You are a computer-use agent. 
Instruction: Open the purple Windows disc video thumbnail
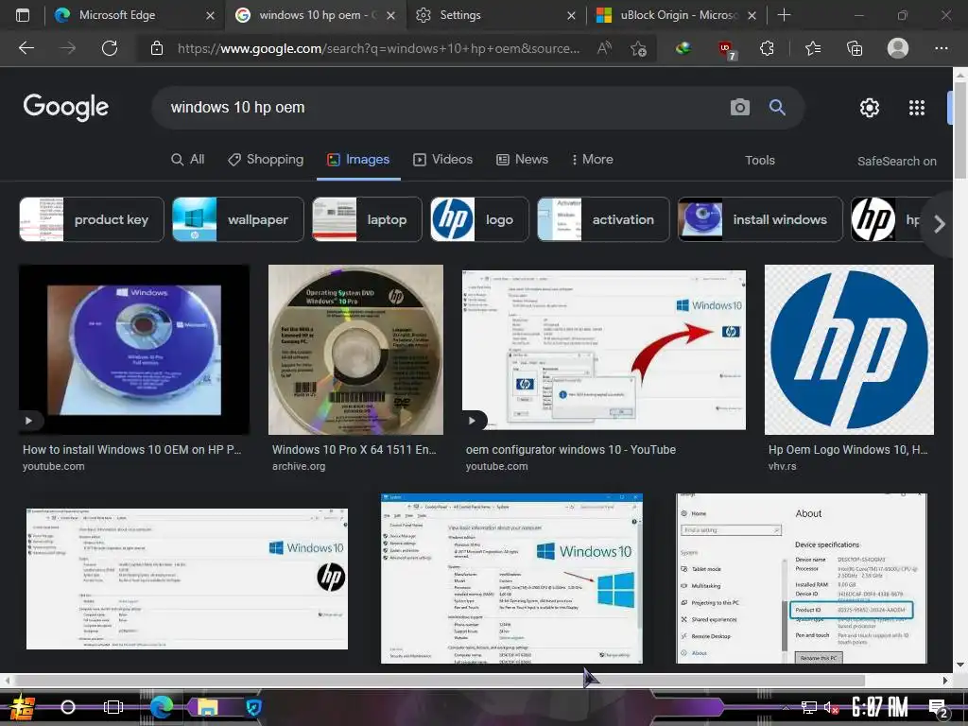(134, 350)
